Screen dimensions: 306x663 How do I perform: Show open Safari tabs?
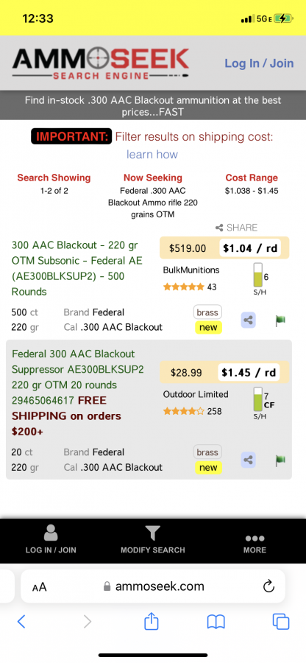[281, 621]
